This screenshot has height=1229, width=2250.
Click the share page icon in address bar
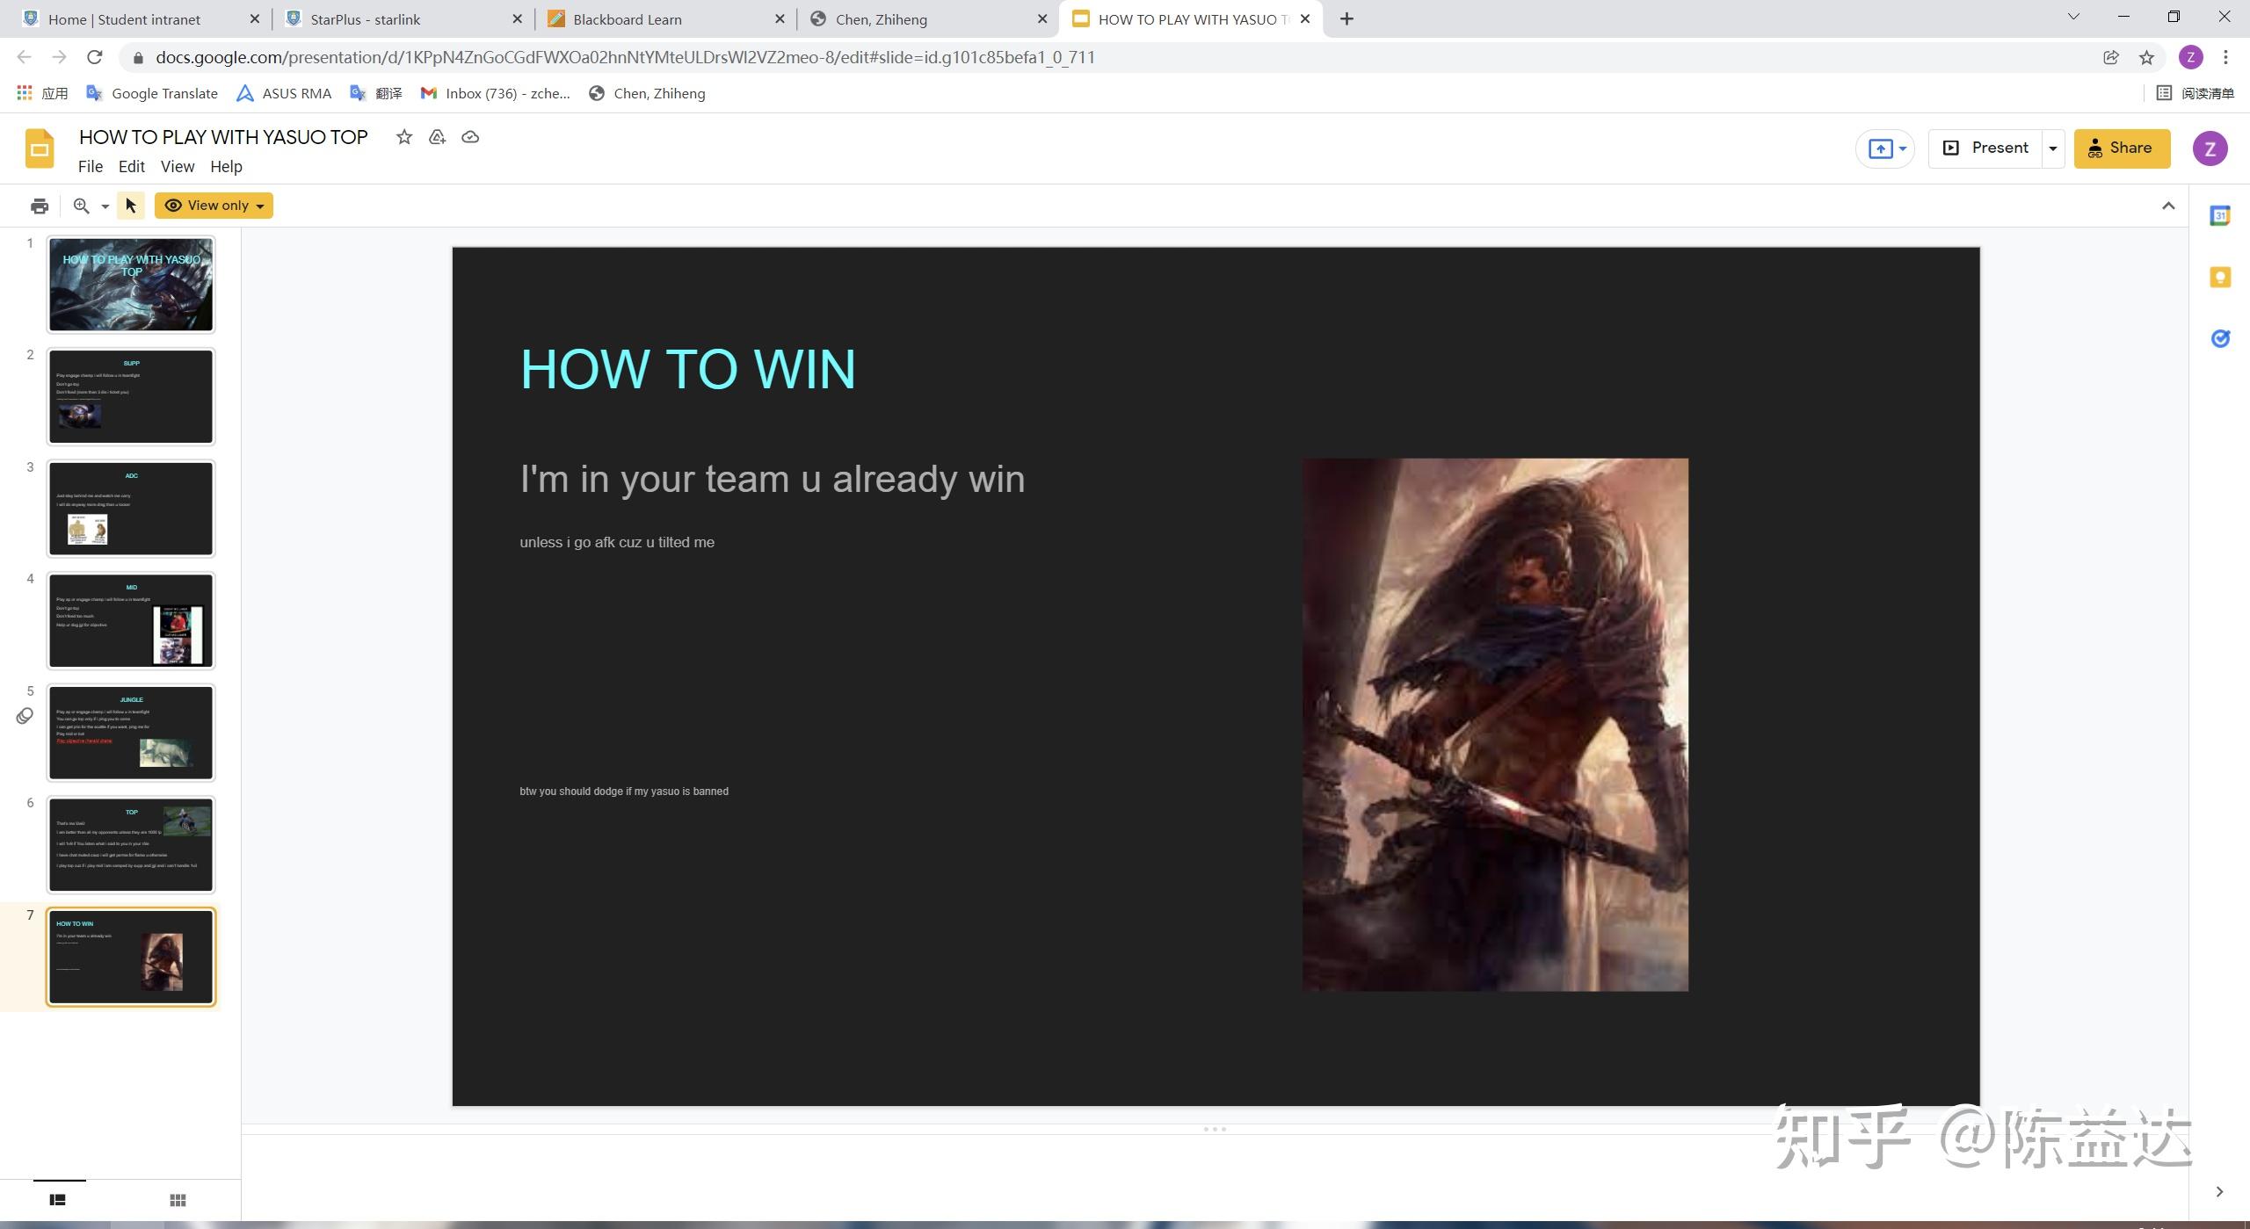tap(2110, 57)
